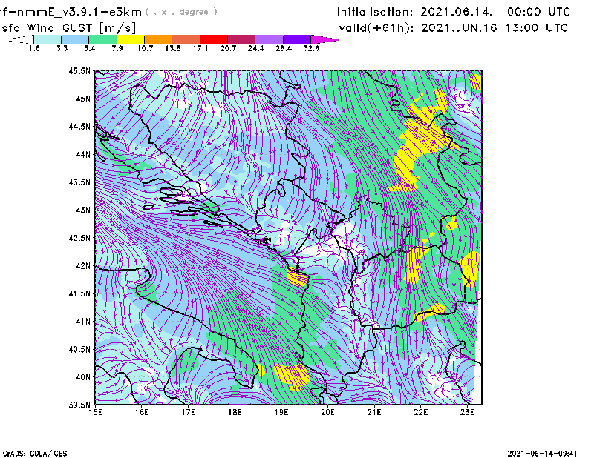Click the 44.5N latitude label

79,126
